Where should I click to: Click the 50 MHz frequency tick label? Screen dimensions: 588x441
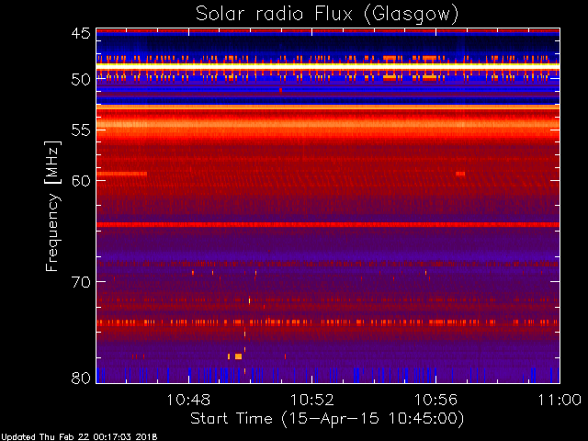(81, 80)
